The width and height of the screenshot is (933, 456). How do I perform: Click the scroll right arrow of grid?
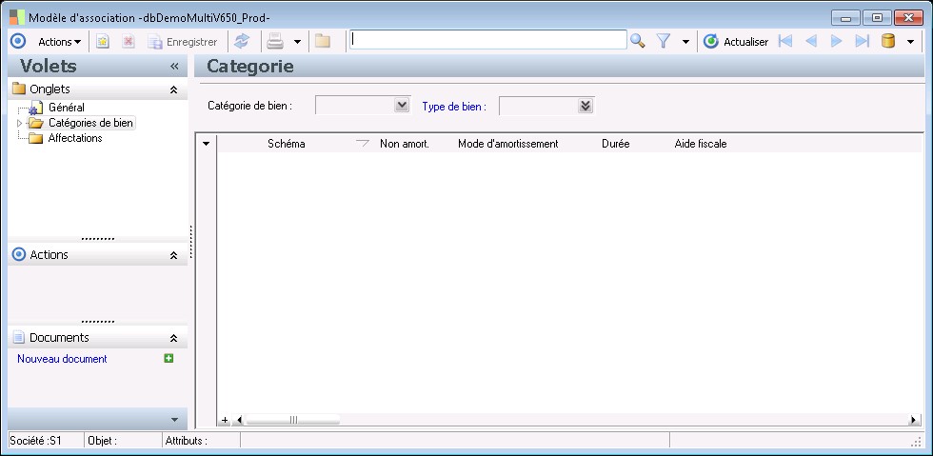[x=913, y=420]
